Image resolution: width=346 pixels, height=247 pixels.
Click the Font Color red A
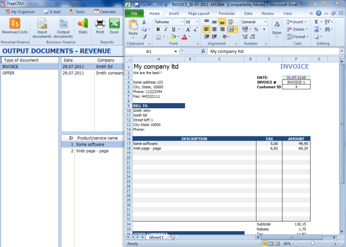tap(185, 37)
